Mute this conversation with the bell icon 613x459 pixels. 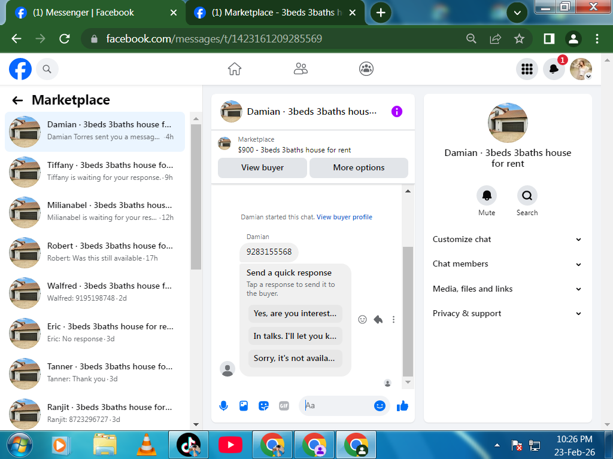click(487, 195)
